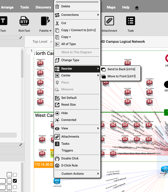Click the Change Type icon

tap(57, 60)
